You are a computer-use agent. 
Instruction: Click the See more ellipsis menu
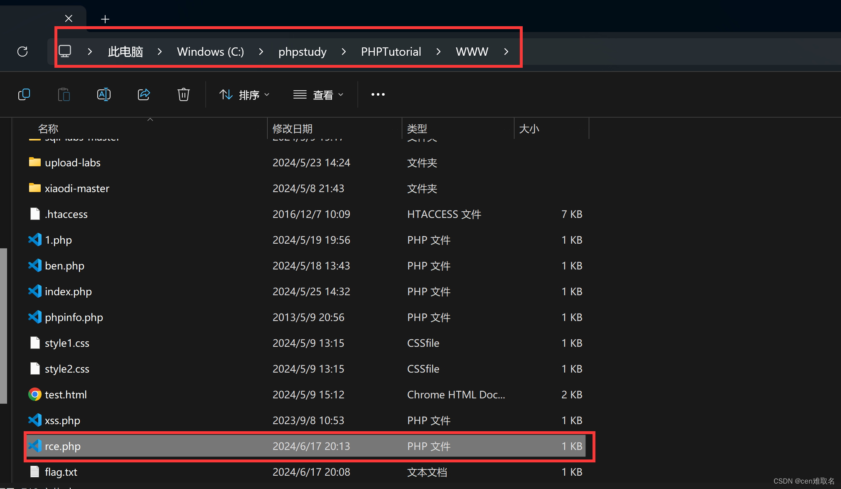coord(378,94)
